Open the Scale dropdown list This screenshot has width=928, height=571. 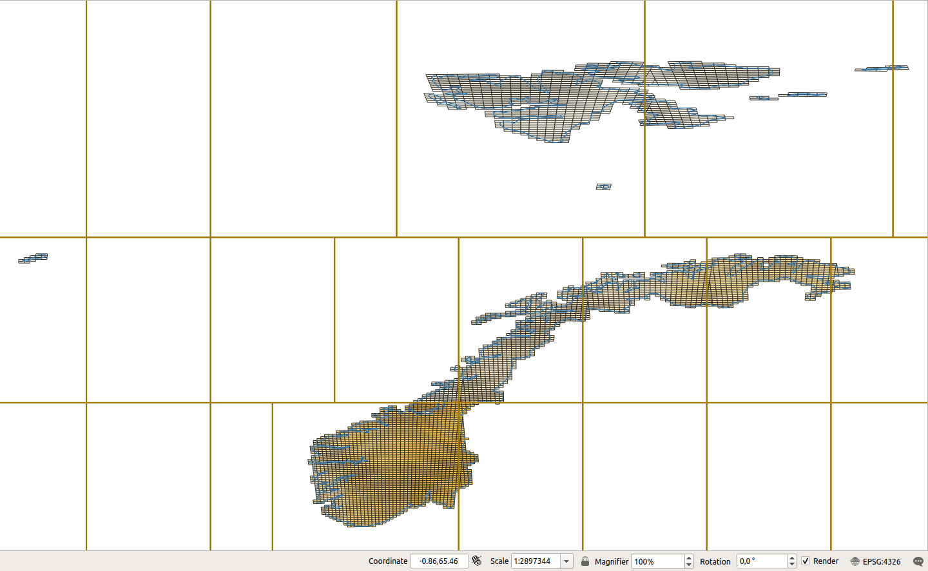pos(565,561)
